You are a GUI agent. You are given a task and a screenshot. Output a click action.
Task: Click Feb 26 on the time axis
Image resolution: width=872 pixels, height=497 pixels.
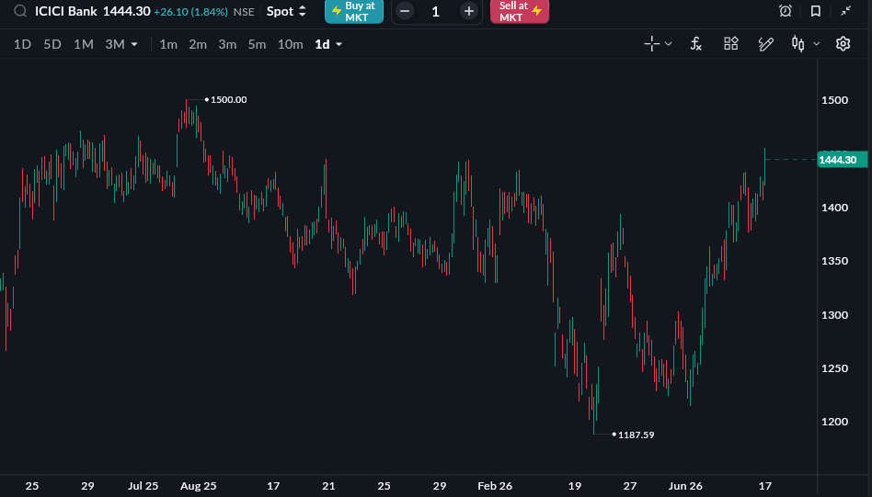pyautogui.click(x=495, y=486)
